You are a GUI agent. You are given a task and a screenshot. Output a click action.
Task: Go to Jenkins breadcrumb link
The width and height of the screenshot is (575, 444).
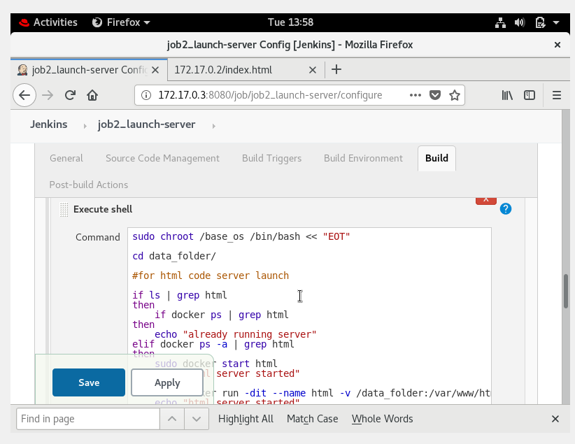pyautogui.click(x=49, y=124)
